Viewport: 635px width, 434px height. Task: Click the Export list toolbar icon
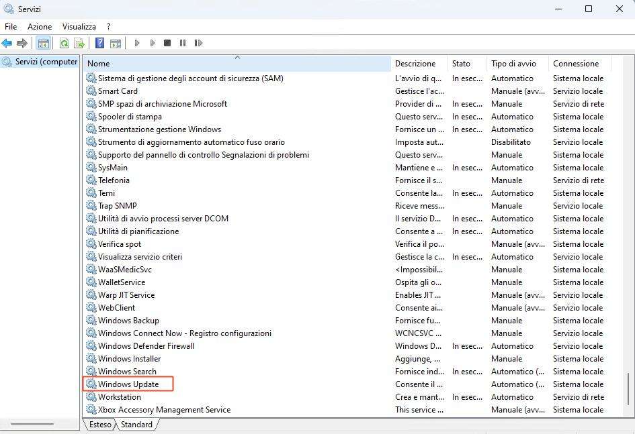[x=79, y=43]
